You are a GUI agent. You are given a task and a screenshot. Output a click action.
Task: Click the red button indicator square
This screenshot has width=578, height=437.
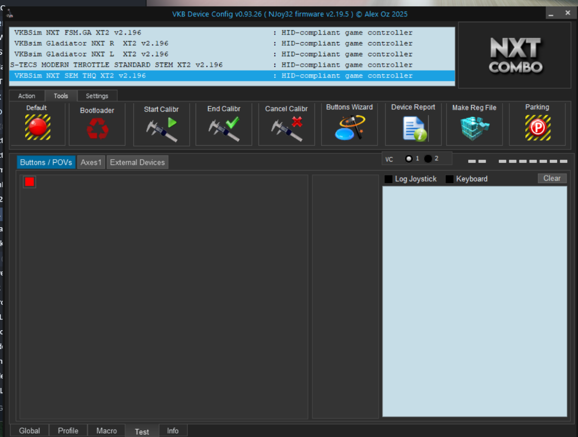pos(30,182)
